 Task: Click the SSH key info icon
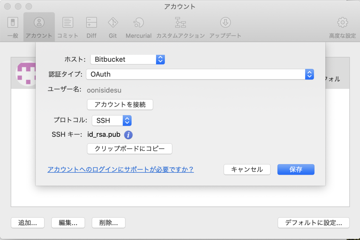click(128, 135)
